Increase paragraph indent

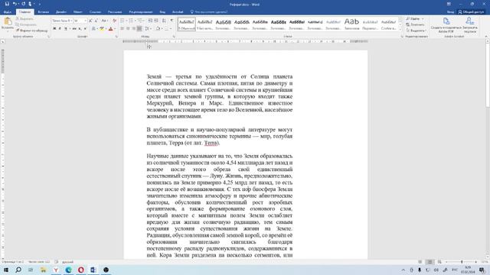(x=156, y=21)
